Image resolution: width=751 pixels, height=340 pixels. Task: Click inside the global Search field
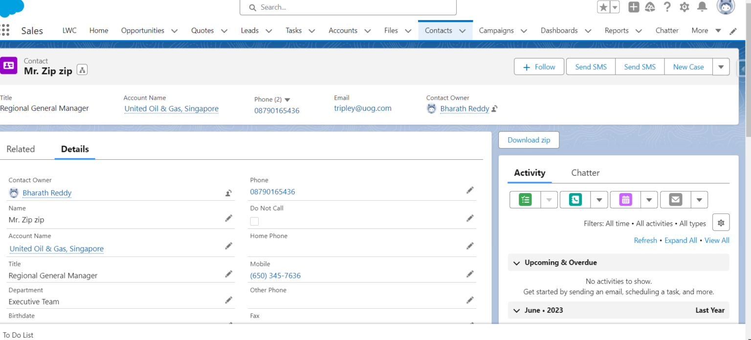348,7
